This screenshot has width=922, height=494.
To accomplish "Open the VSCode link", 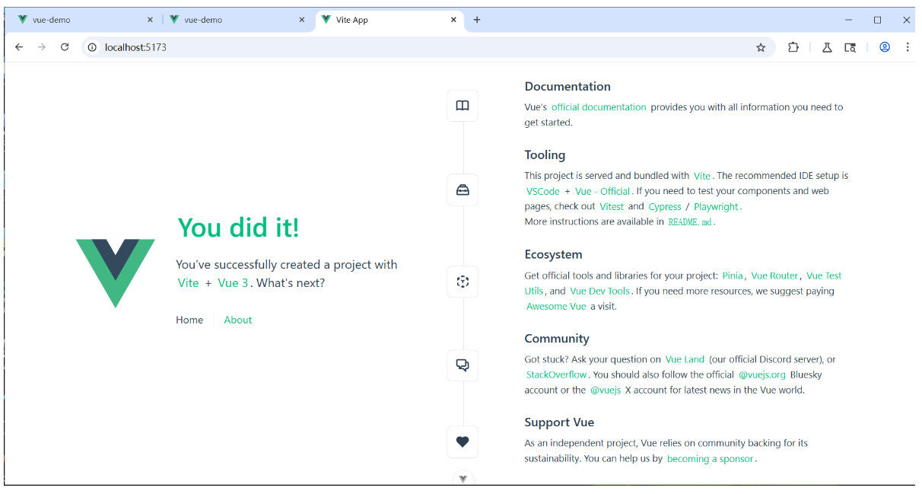I will [543, 191].
